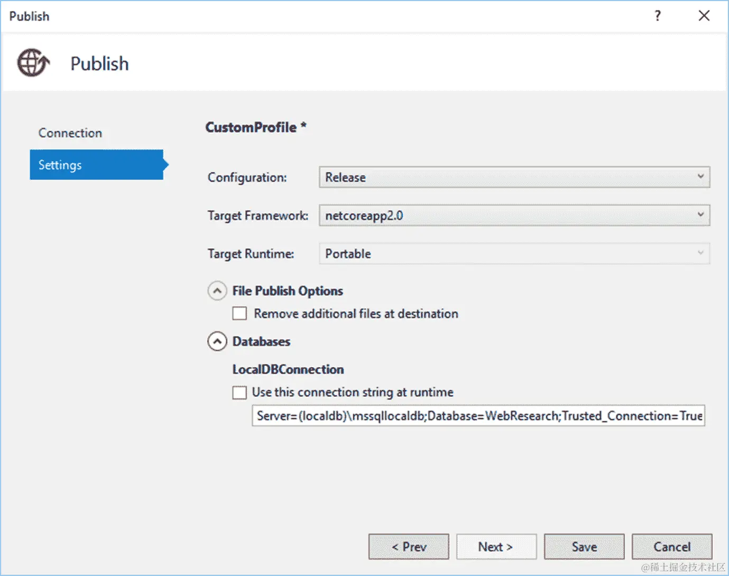
Task: Click the Target Runtime: label
Action: coord(251,254)
